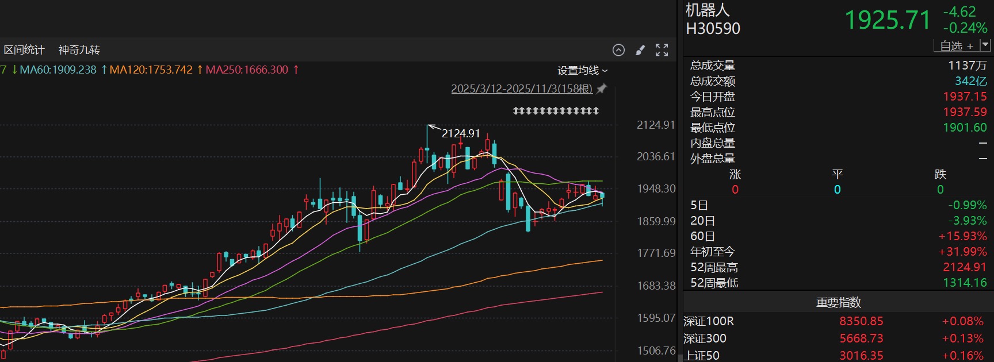
Task: Click the fullscreen expand chart icon
Action: [x=662, y=50]
